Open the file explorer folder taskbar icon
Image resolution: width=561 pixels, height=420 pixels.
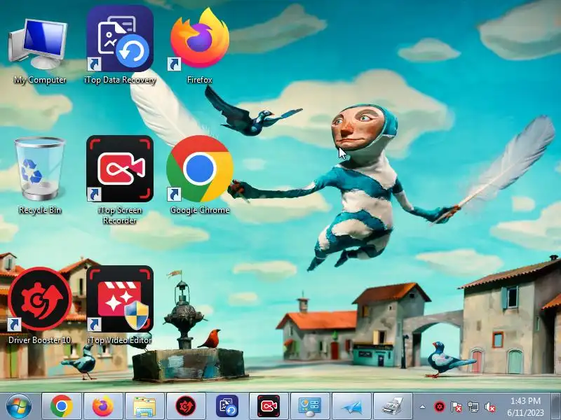click(x=144, y=406)
